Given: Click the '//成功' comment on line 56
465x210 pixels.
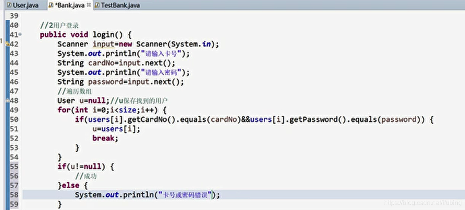Looking at the screenshot, I should click(x=86, y=176).
